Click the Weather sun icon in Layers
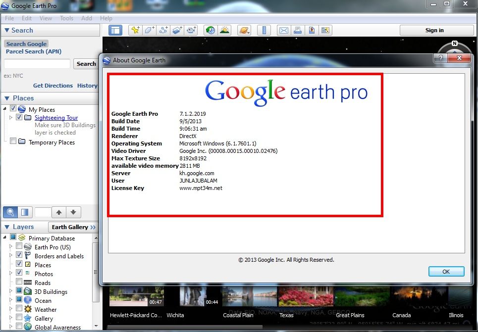This screenshot has height=332, width=478. point(28,309)
